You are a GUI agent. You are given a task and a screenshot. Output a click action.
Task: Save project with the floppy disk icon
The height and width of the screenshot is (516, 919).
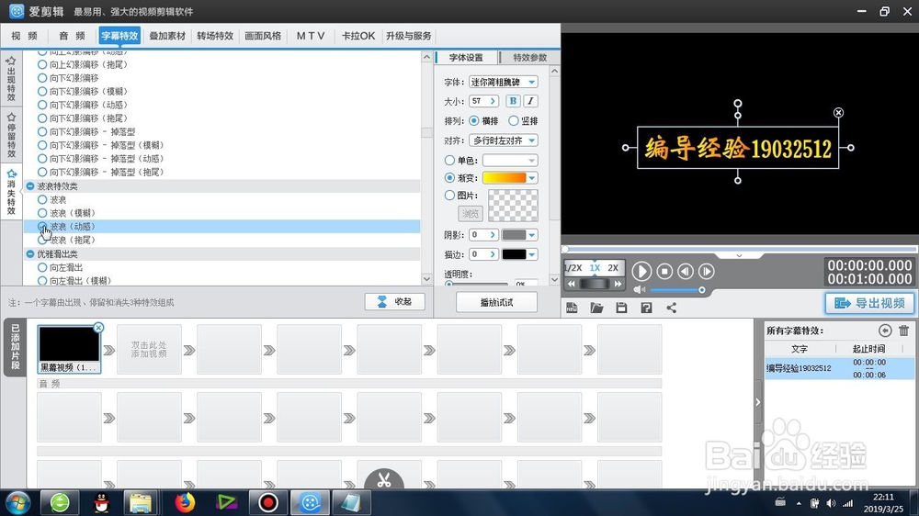(x=621, y=308)
